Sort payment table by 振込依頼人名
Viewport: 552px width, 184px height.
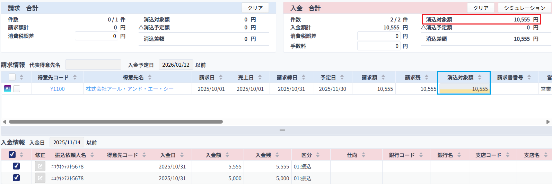pyautogui.click(x=92, y=155)
